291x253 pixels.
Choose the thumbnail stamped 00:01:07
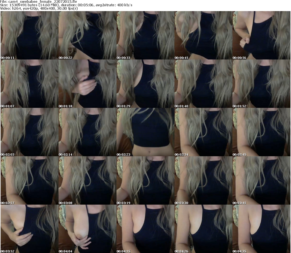[30, 84]
